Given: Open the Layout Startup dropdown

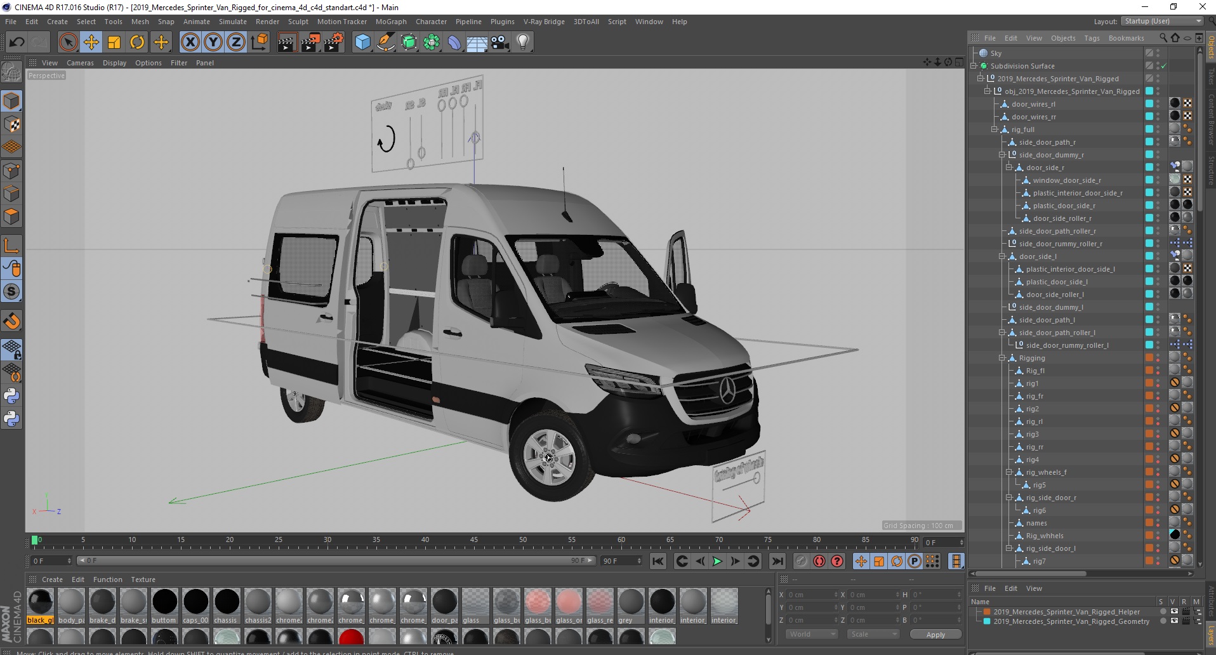Looking at the screenshot, I should click(1162, 21).
